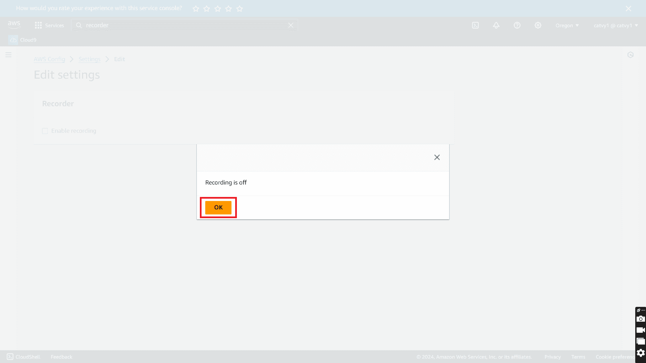Toggle the side navigation hamburger menu
The width and height of the screenshot is (646, 363).
tap(8, 55)
